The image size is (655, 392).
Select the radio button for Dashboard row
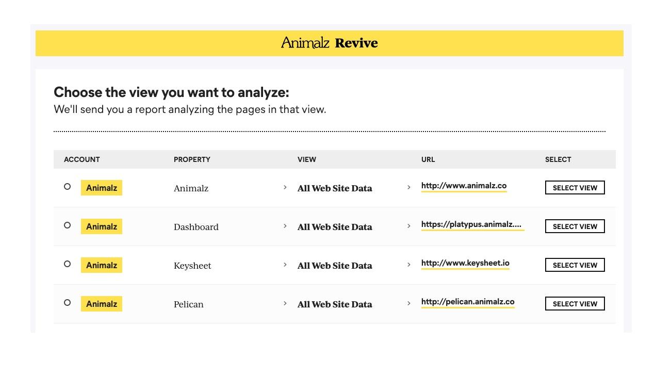point(67,225)
